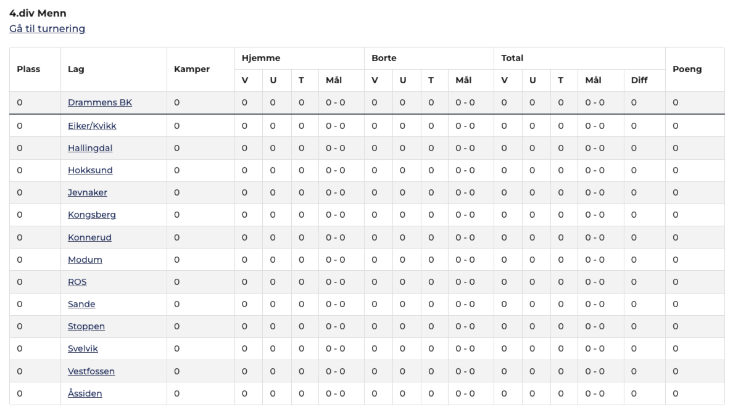Image resolution: width=733 pixels, height=412 pixels.
Task: Click the Poeng column header
Action: click(x=687, y=69)
